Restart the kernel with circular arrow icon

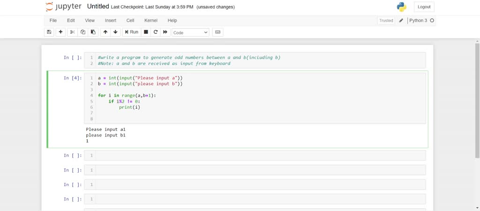click(x=155, y=32)
